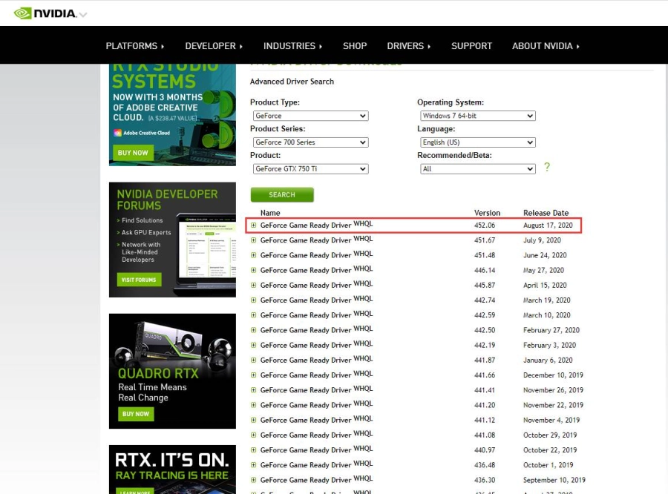Open the Drivers menu in navigation bar

pyautogui.click(x=408, y=46)
